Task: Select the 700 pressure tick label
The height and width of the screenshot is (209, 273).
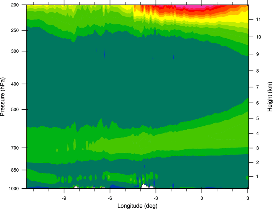Action: (15, 148)
